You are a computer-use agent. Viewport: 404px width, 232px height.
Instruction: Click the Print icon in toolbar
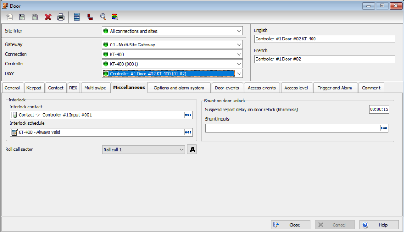(61, 17)
